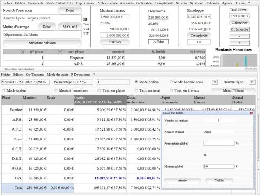
Task: Enable Mode tableur checkbox
Action: pyautogui.click(x=3, y=90)
